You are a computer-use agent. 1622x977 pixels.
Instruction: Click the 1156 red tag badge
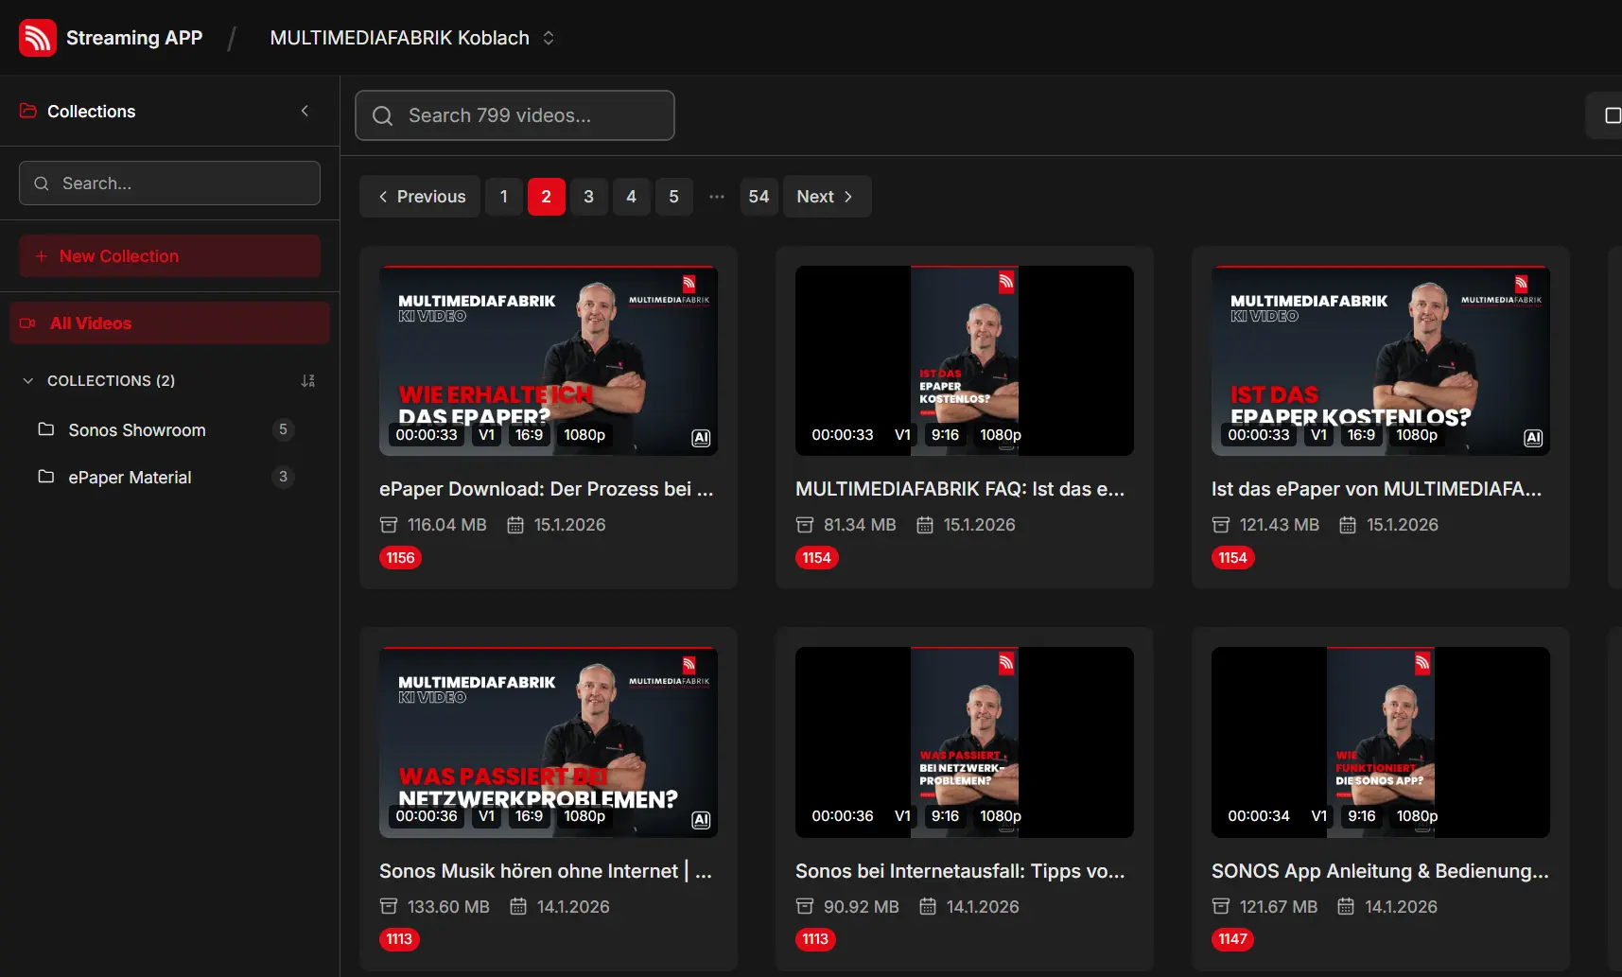(x=400, y=558)
